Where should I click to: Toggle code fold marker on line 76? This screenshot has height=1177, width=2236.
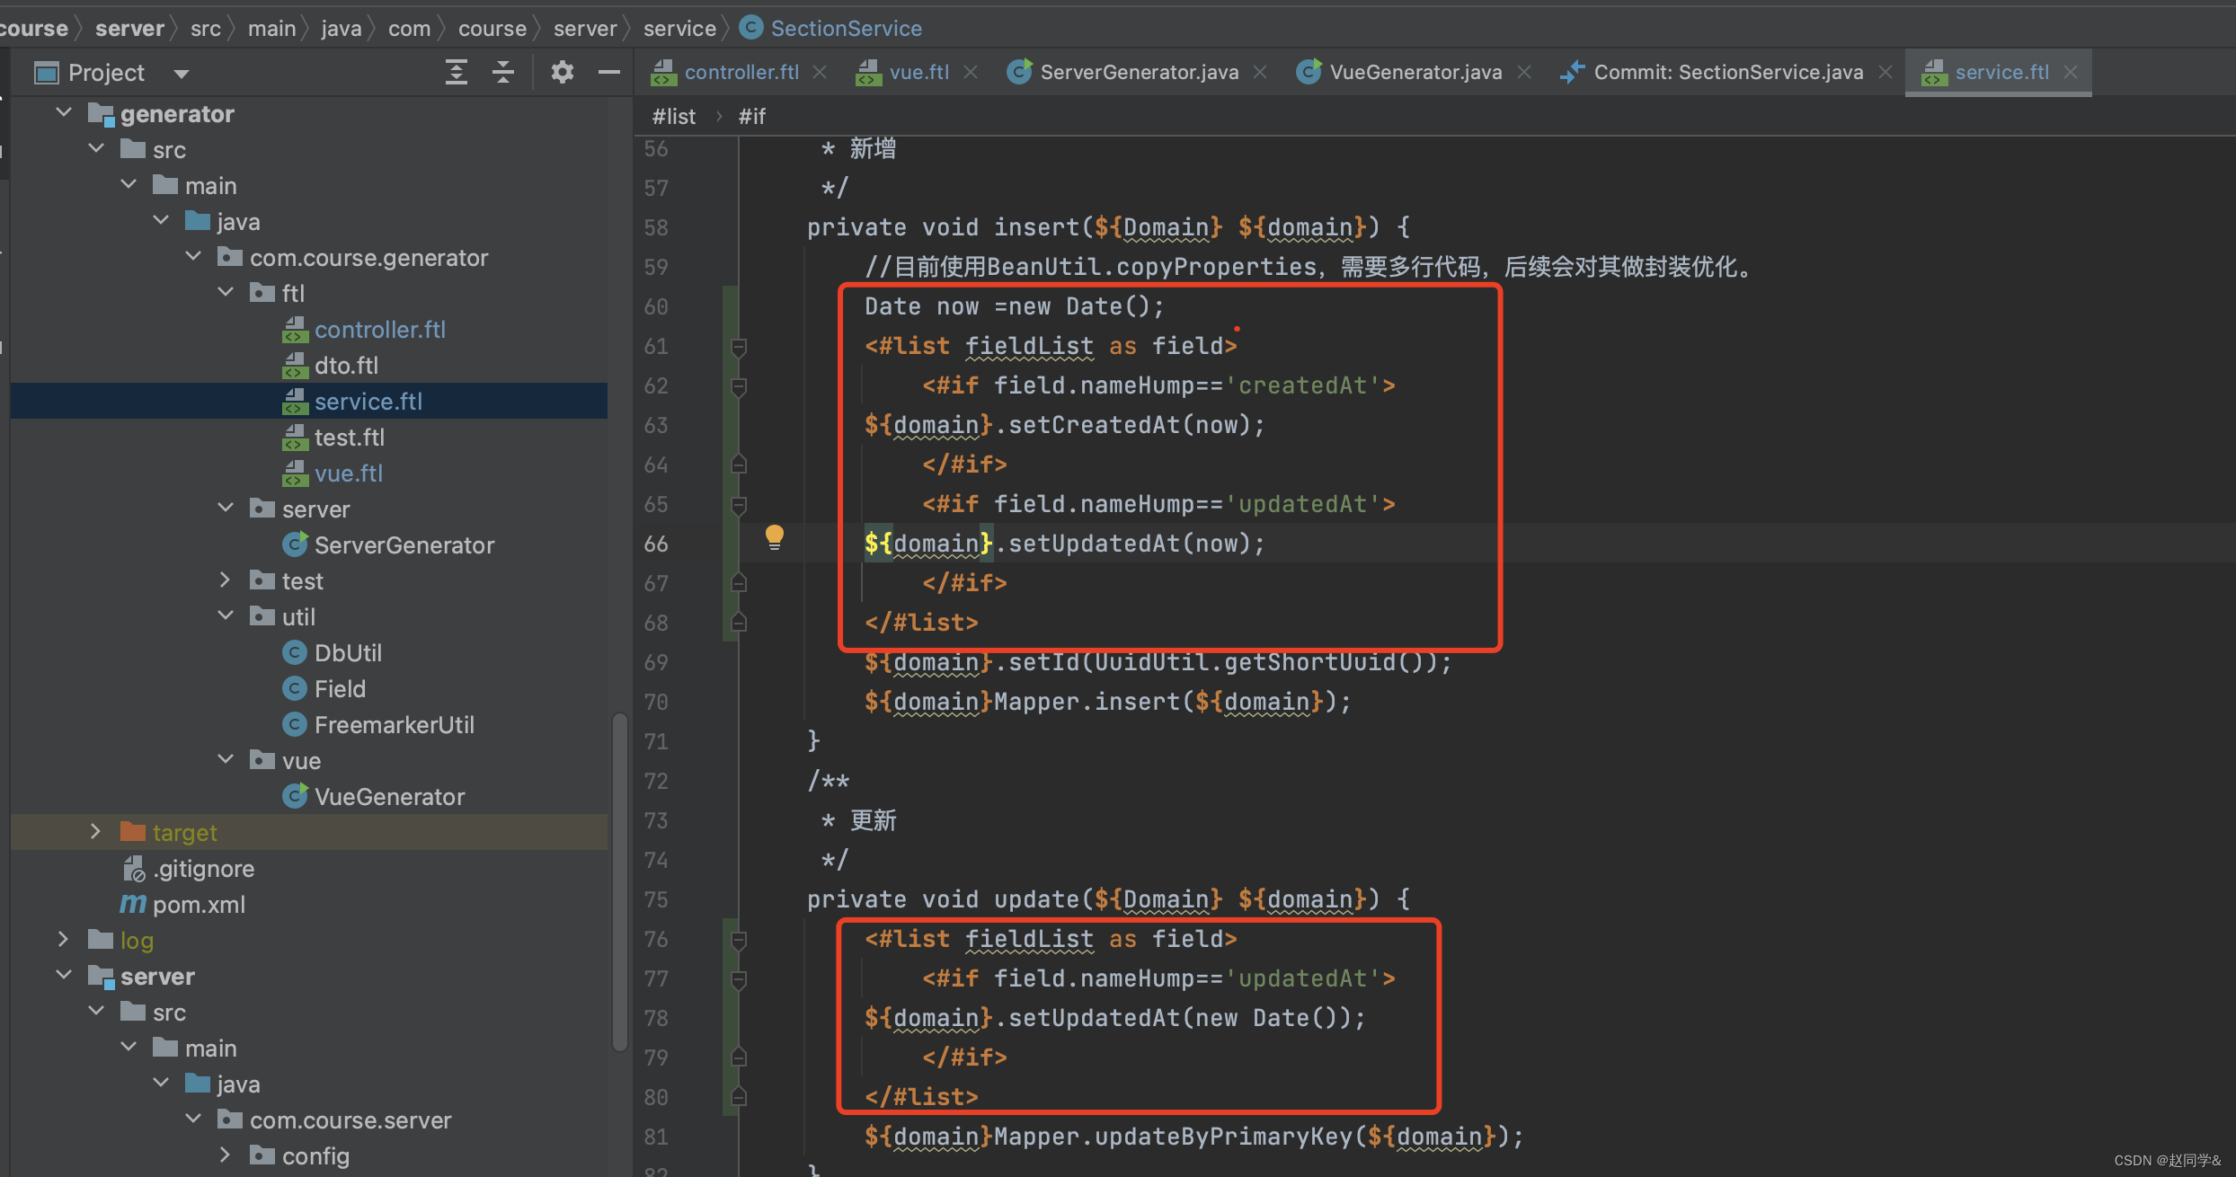coord(739,940)
